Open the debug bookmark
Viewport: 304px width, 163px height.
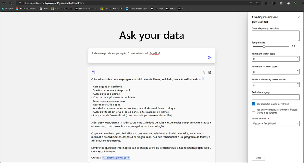point(171,9)
